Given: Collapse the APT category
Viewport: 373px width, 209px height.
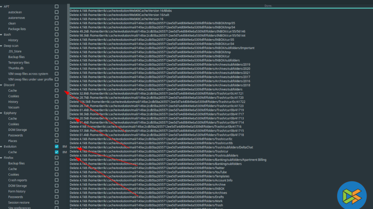Looking at the screenshot, I should pos(1,7).
